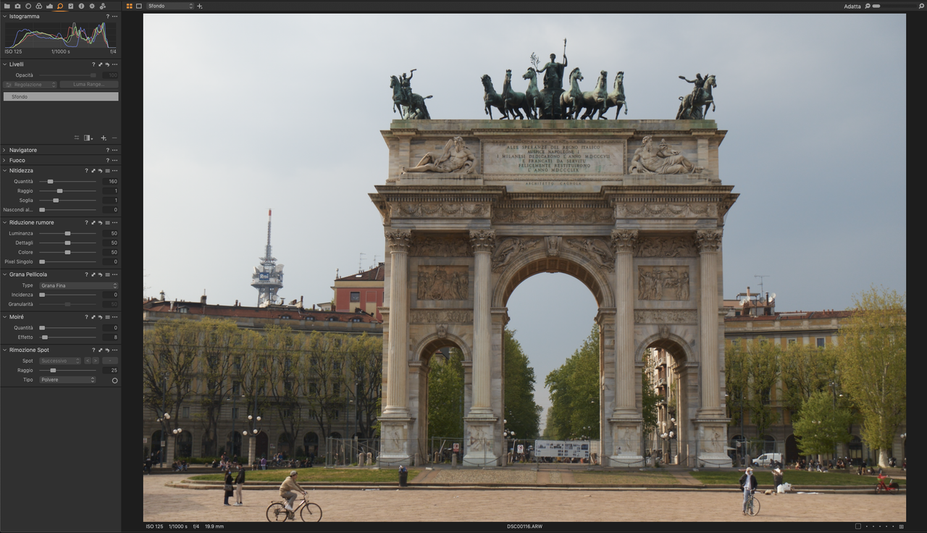
Task: Toggle the color tag square in viewer footer
Action: pyautogui.click(x=858, y=526)
